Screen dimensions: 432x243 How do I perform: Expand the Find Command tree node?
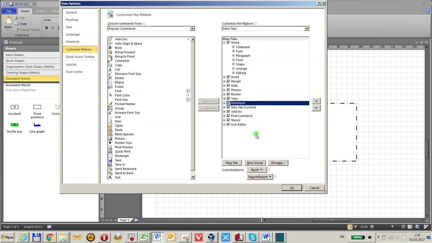click(224, 116)
